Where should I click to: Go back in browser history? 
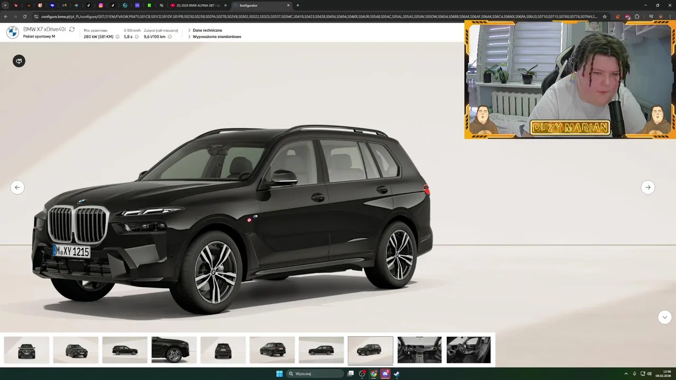tap(6, 16)
